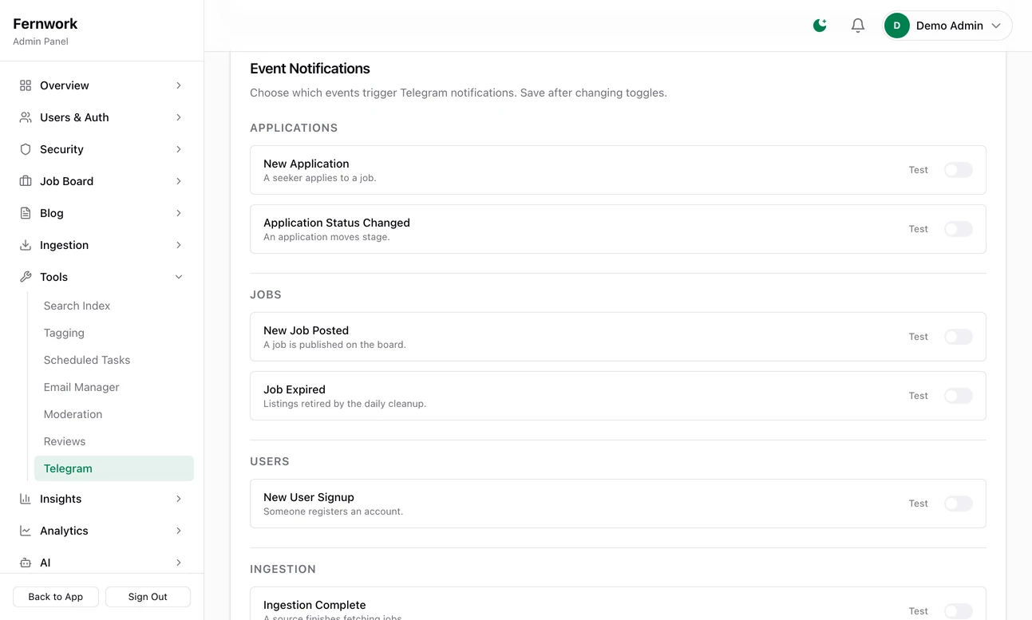Open the Demo Admin account dropdown arrow
1032x620 pixels.
tap(996, 26)
